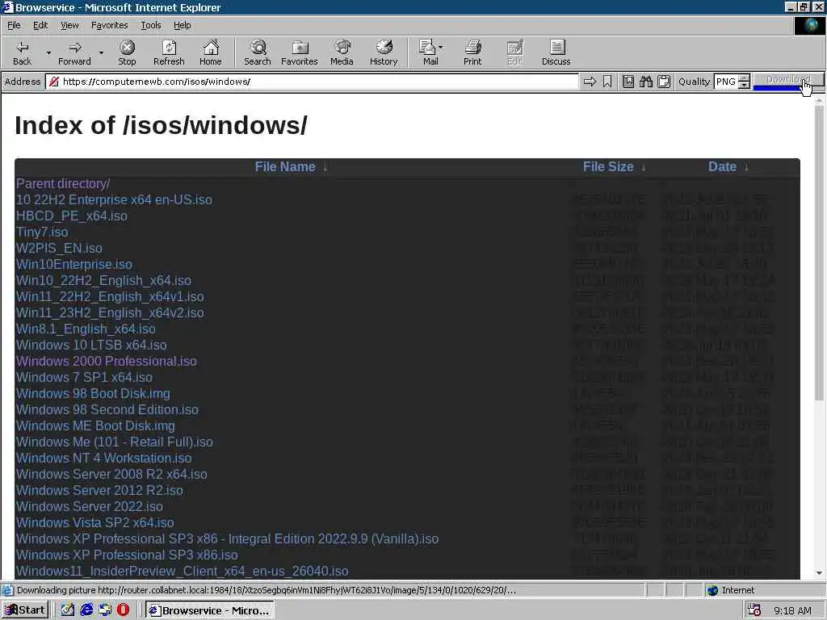Sort by Date column header
Image resolution: width=827 pixels, height=620 pixels.
pyautogui.click(x=722, y=166)
